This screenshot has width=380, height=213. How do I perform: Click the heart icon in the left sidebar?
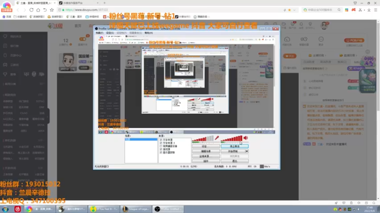(x=5, y=36)
